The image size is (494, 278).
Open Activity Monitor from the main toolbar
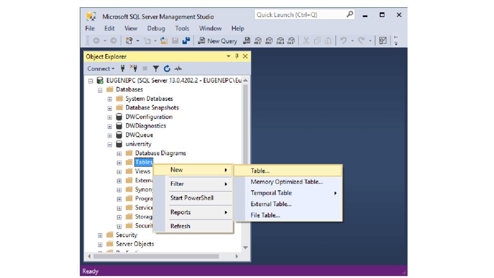pyautogui.click(x=383, y=41)
